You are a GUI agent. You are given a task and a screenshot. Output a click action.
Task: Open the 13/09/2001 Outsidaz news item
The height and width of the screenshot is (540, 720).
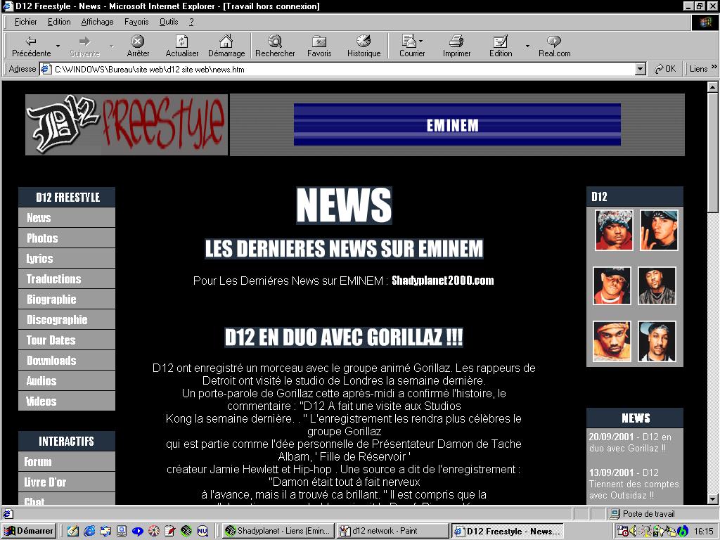click(x=634, y=484)
